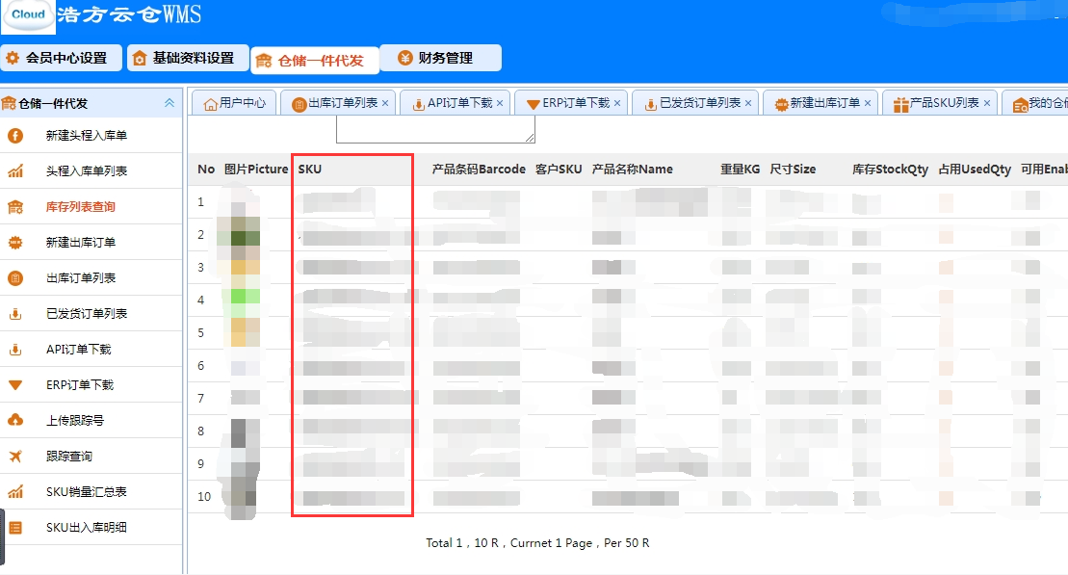Open 已发货订单列表 in sidebar
The height and width of the screenshot is (575, 1068).
click(87, 313)
